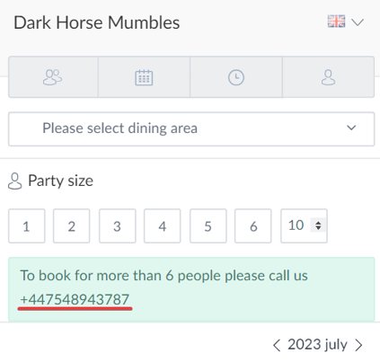
Task: Go to previous month before 2023 july
Action: click(x=277, y=345)
